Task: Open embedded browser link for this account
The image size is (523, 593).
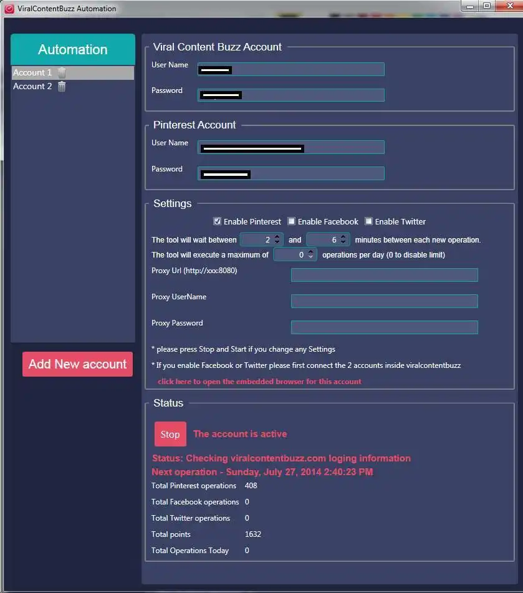Action: click(259, 382)
